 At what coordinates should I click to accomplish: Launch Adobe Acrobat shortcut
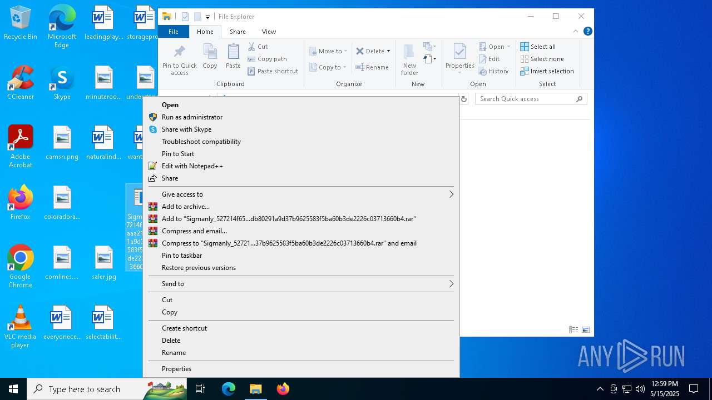(21, 147)
